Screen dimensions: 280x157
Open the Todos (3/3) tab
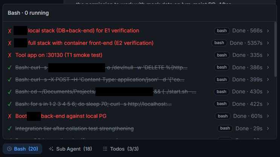(121, 149)
